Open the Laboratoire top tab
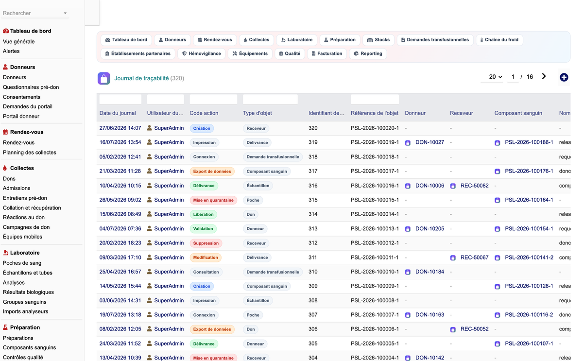 297,40
